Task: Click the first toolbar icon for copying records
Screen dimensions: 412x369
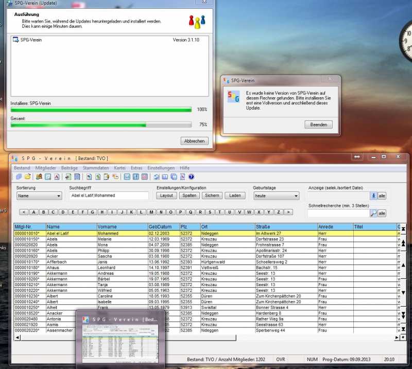Action: tap(19, 177)
